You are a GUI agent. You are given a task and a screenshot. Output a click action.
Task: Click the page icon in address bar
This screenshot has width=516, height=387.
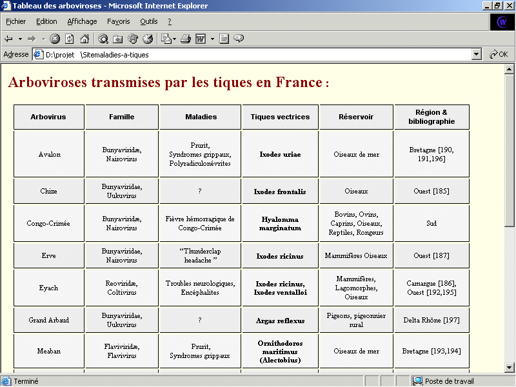(x=39, y=54)
